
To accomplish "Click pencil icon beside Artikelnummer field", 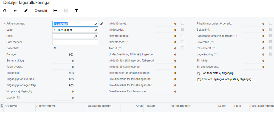I will coord(102,24).
